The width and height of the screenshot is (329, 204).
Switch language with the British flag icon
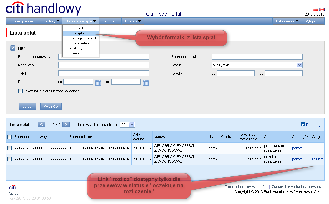[322, 10]
